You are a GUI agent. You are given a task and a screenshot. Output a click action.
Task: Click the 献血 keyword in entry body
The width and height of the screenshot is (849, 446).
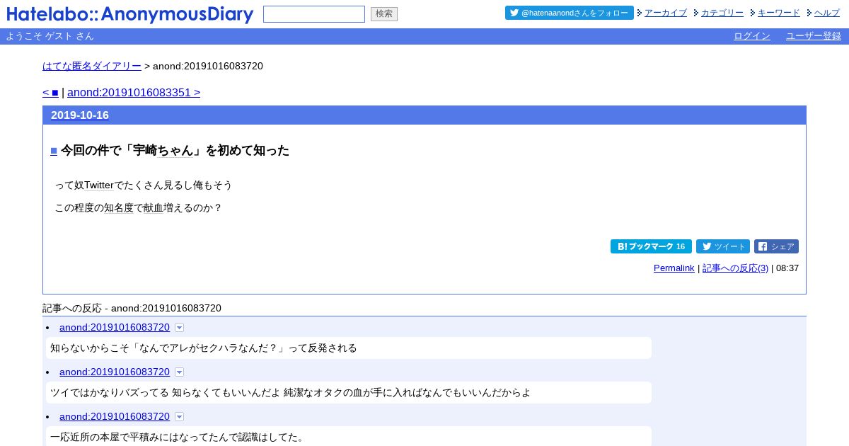tap(154, 208)
